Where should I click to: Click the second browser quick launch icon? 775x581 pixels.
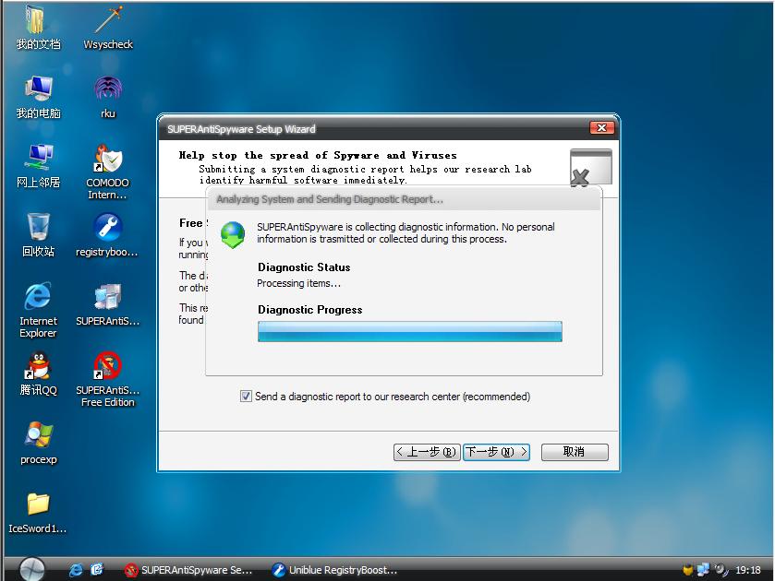coord(97,570)
